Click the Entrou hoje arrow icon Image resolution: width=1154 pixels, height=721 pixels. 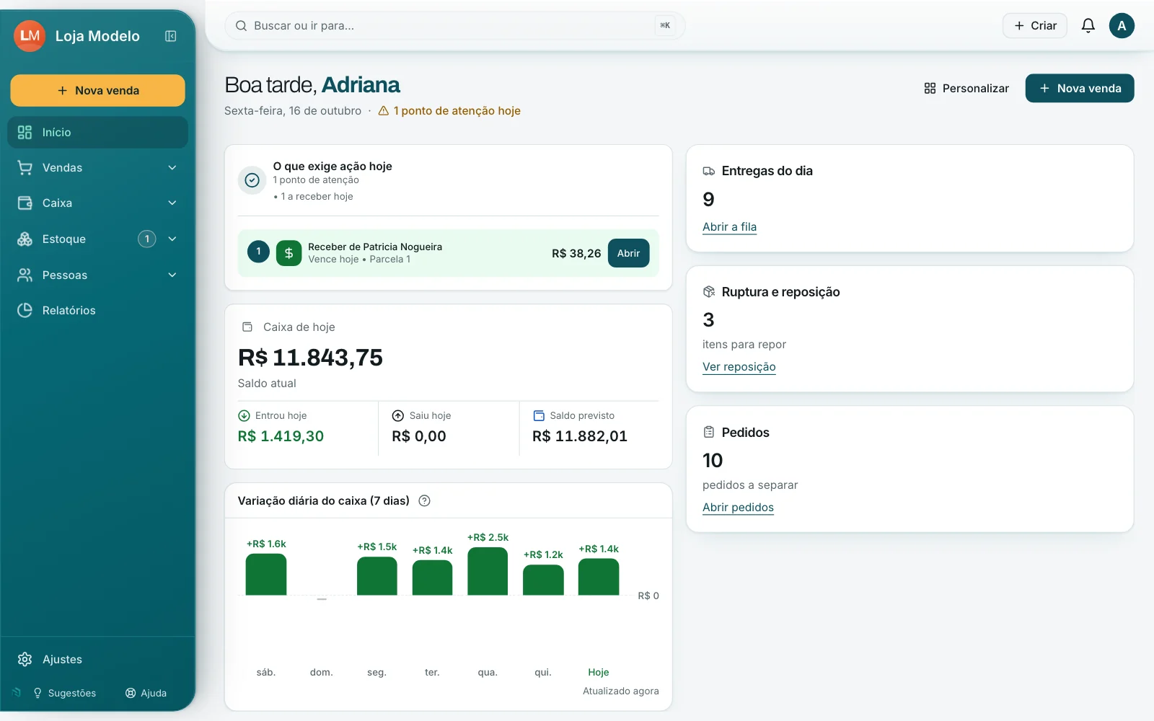click(x=244, y=416)
